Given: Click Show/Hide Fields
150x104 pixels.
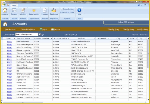Looking at the screenshot, I should pos(28,29).
